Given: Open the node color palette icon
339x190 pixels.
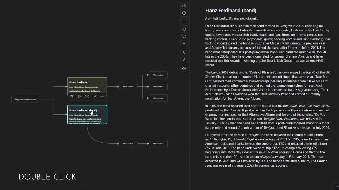Looking at the screenshot, I should [79, 97].
